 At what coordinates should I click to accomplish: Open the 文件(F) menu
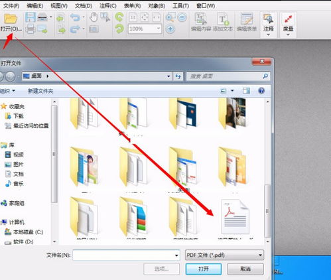coord(11,6)
